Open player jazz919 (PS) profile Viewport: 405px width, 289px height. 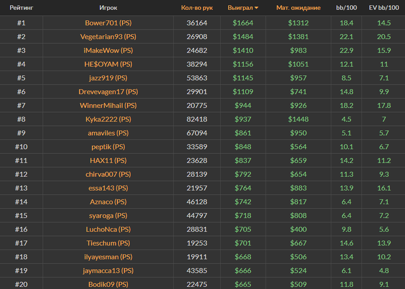click(x=108, y=78)
